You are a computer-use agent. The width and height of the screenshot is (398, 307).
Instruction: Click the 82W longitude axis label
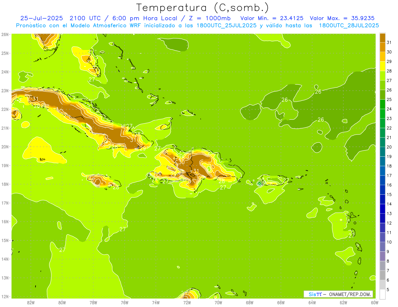tap(31, 302)
